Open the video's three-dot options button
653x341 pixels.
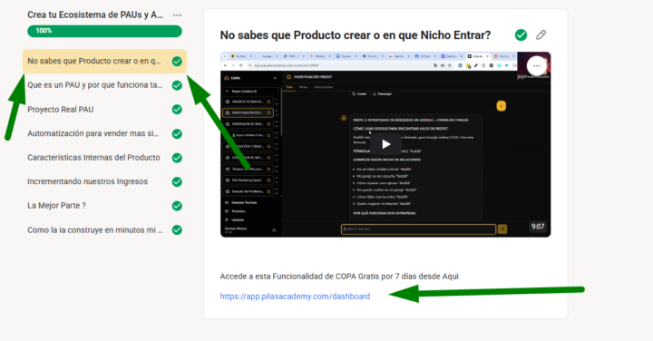tap(536, 66)
